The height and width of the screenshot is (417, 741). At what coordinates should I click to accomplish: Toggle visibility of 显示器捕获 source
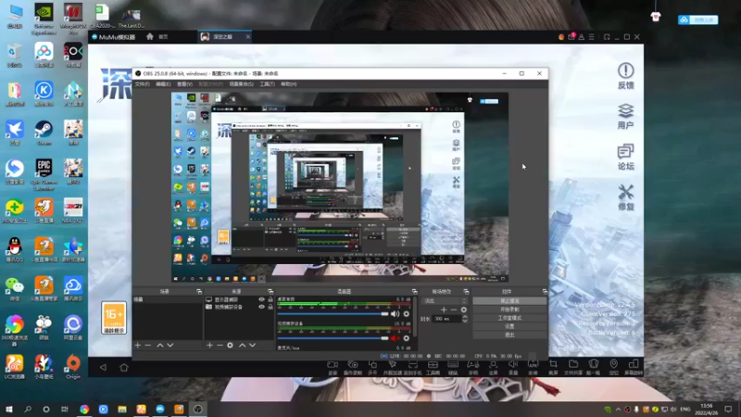click(261, 299)
